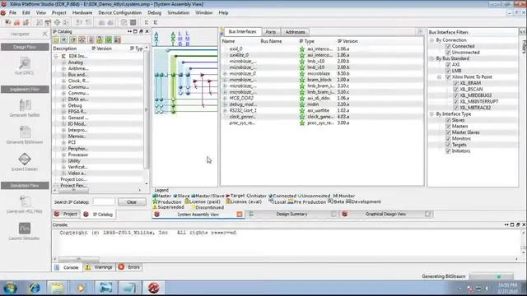The width and height of the screenshot is (527, 296).
Task: Click the Simulation Flow header button
Action: (25, 186)
